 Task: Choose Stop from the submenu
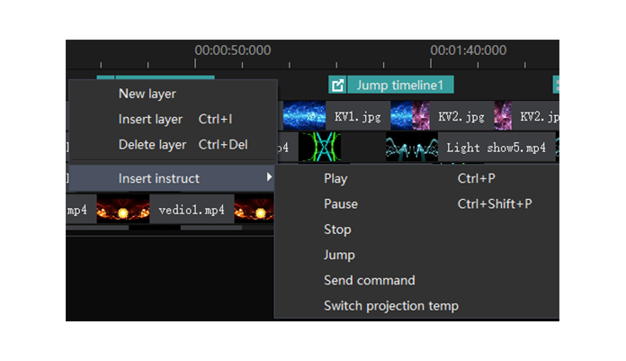416,230
